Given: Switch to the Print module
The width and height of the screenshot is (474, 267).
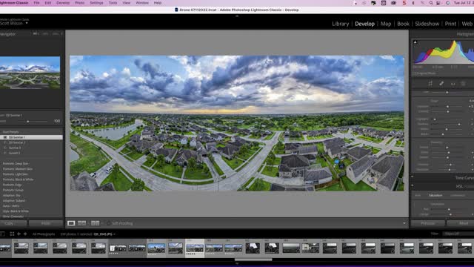Looking at the screenshot, I should pos(450,24).
